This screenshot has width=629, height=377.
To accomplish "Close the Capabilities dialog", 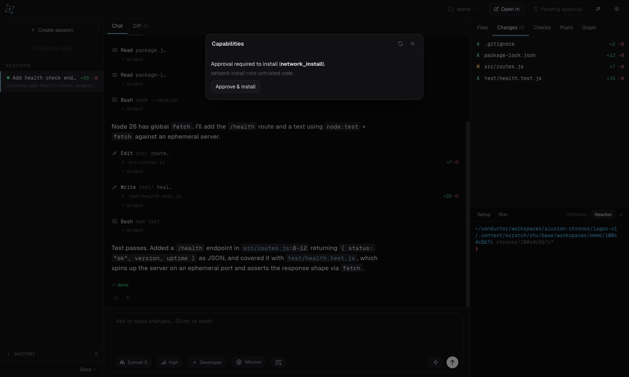I will point(413,44).
